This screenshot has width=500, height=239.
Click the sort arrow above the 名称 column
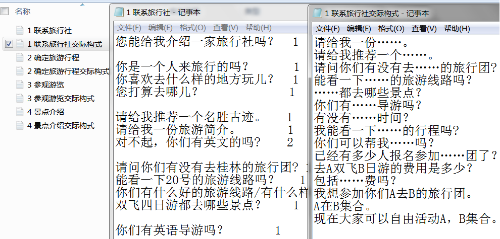[x=82, y=5]
